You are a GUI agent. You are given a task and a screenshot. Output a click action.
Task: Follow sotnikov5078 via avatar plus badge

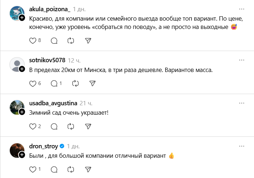(x=22, y=68)
